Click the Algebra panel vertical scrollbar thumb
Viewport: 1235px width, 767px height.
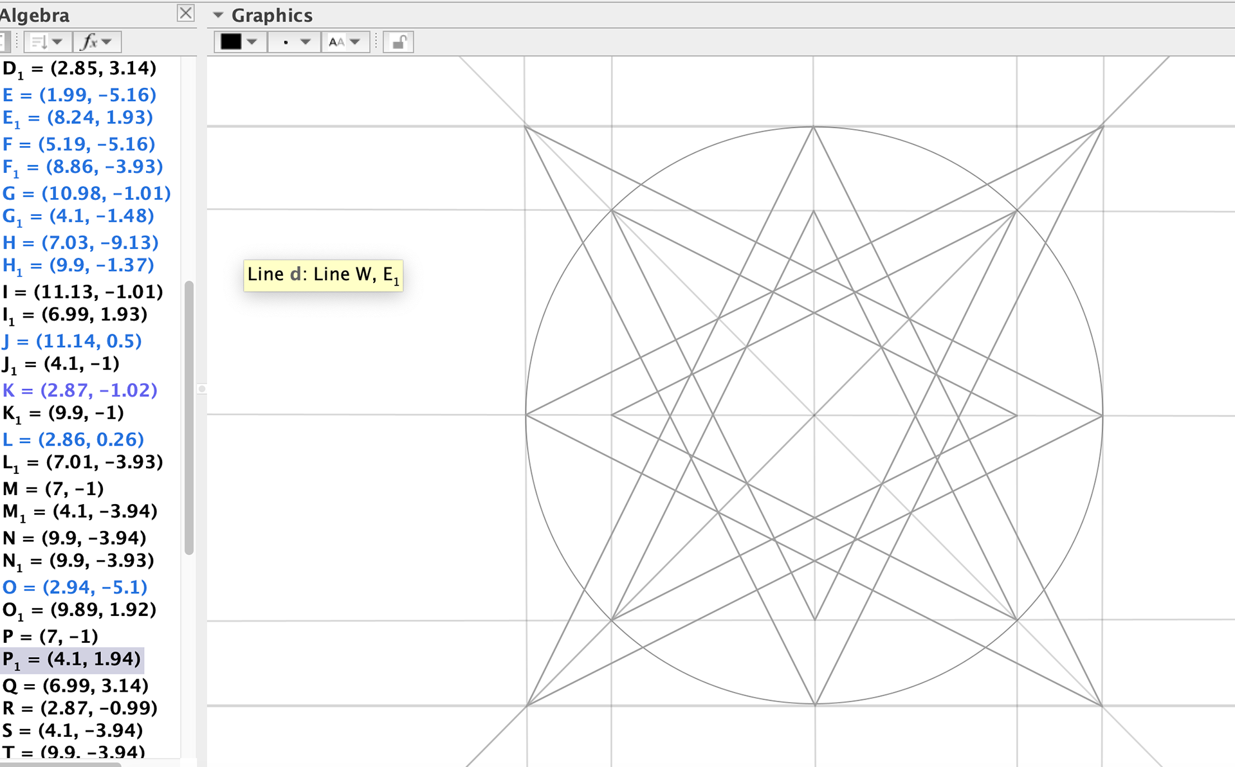[188, 417]
